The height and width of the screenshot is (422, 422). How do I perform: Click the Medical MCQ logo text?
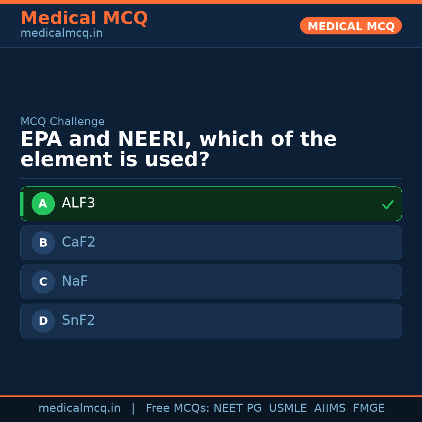(84, 18)
